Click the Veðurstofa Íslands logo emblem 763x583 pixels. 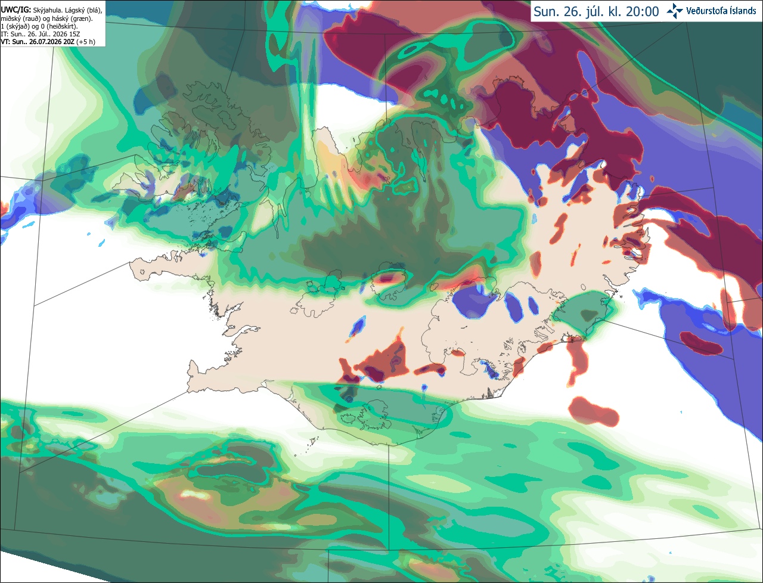click(x=675, y=11)
